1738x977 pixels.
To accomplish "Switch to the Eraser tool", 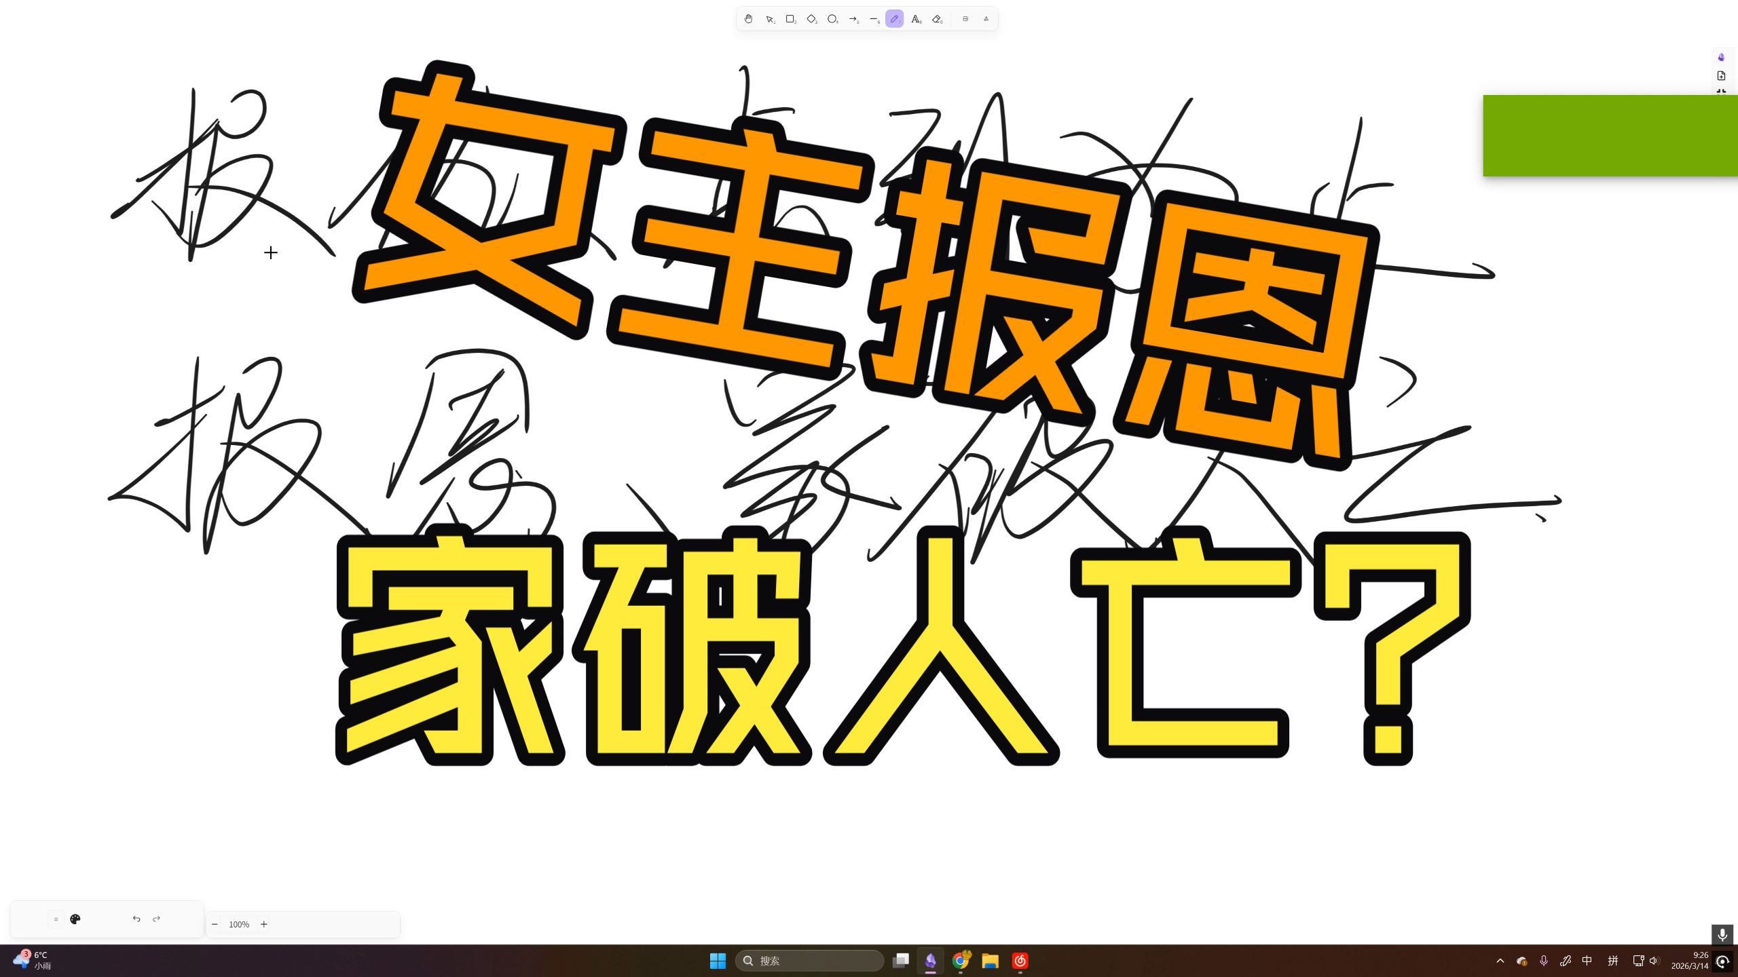I will pos(937,18).
